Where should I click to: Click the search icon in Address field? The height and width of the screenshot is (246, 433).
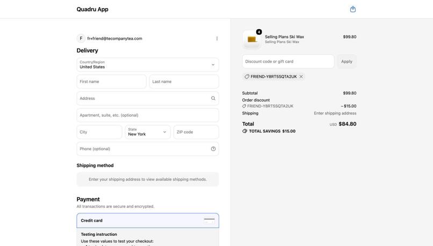[x=213, y=98]
